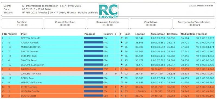This screenshot has height=99, width=217.
Task: Select the ROBIN Tom pilot row
Action: [108, 78]
